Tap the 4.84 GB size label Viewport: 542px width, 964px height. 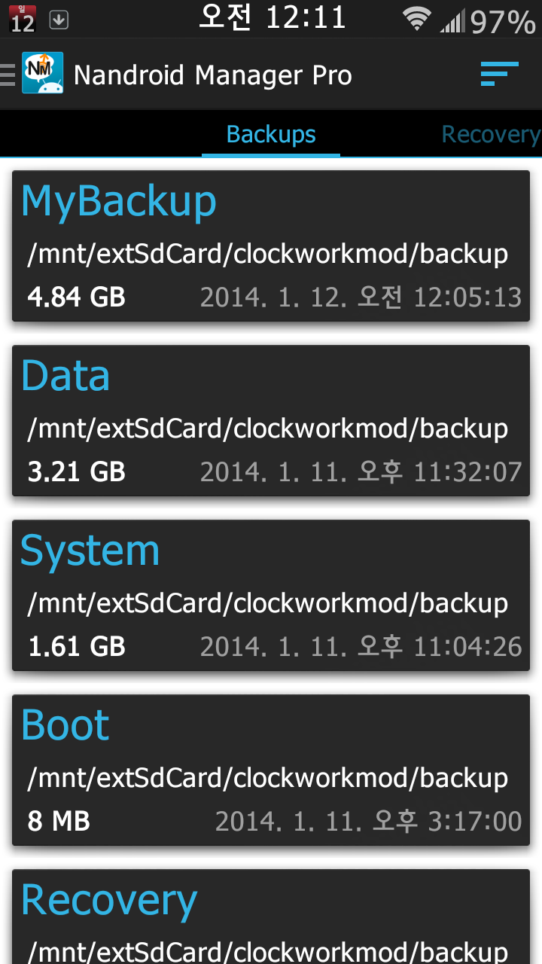[76, 297]
